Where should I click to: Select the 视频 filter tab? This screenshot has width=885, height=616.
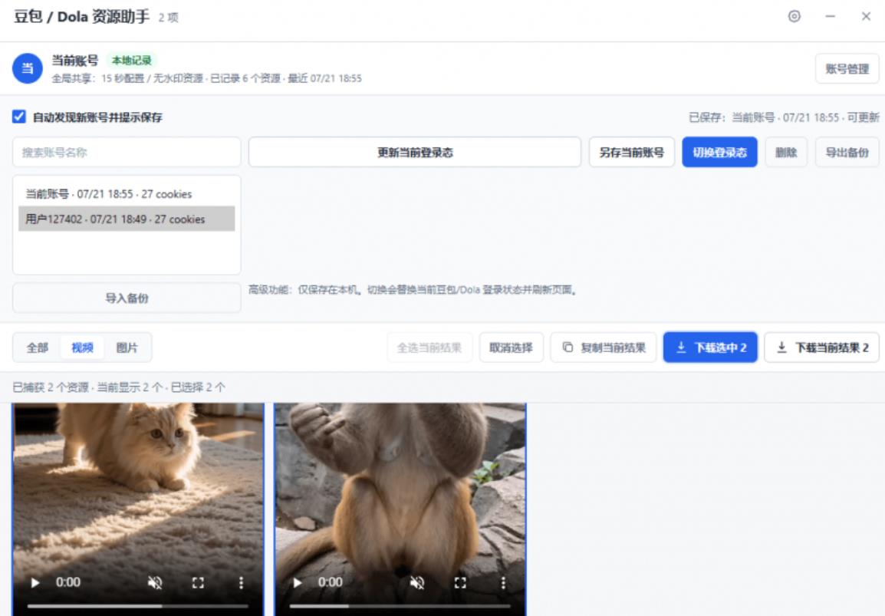click(x=82, y=348)
